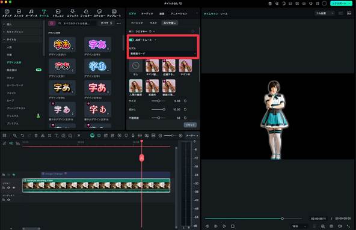The height and width of the screenshot is (230, 356).
Task: Open the モデル mode dropdown under AIポートレート
Action: tap(162, 53)
